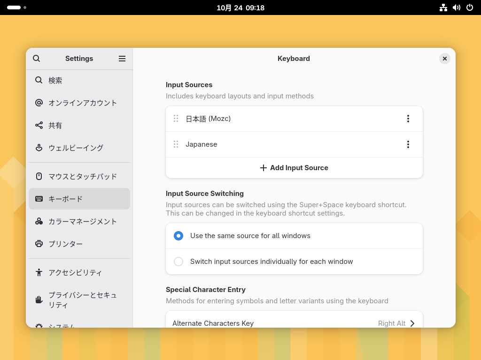Viewport: 481px width, 360px height.
Task: Open the Settings hamburger menu
Action: [122, 59]
